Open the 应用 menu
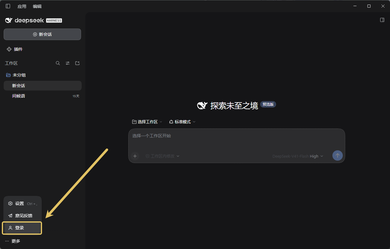390x249 pixels. click(22, 6)
